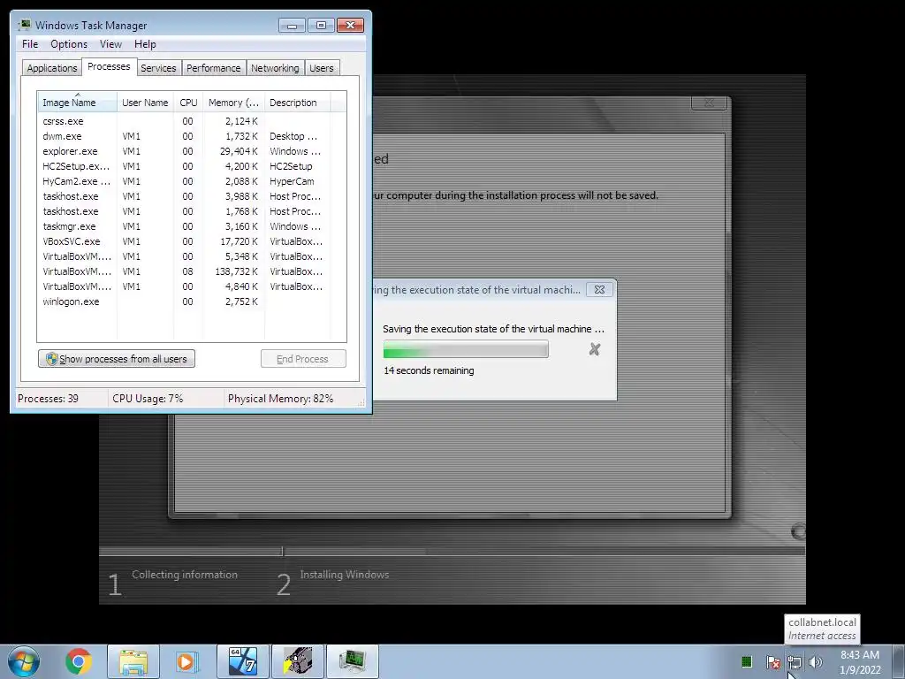This screenshot has width=905, height=679.
Task: Click the Collecting information step label
Action: pos(185,575)
